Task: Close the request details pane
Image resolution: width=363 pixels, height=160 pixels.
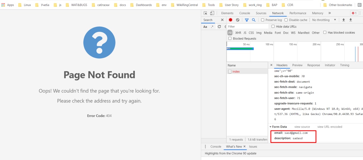Action: [x=271, y=65]
